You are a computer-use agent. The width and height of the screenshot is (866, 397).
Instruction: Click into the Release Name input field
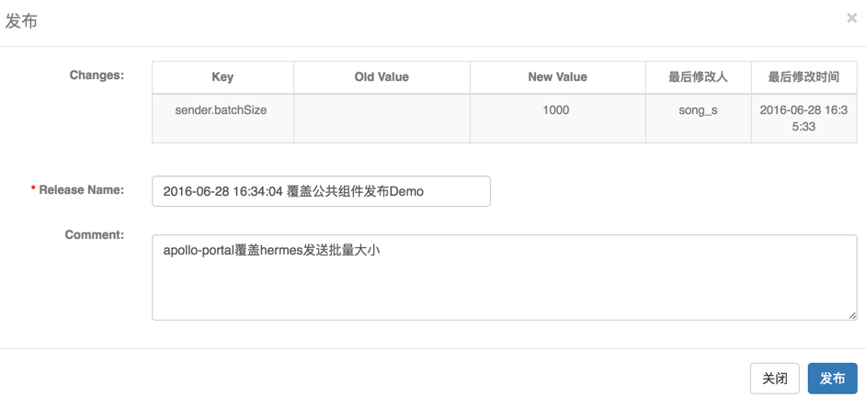pos(321,191)
